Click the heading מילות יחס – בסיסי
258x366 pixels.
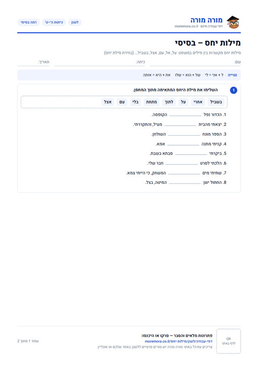[x=208, y=43]
